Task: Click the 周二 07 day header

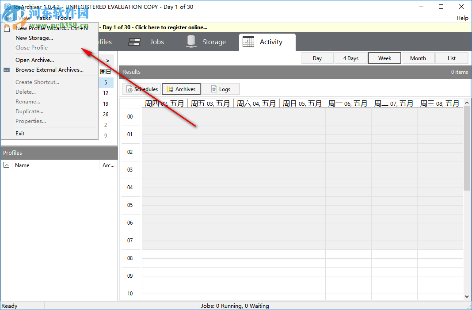Action: tap(394, 103)
